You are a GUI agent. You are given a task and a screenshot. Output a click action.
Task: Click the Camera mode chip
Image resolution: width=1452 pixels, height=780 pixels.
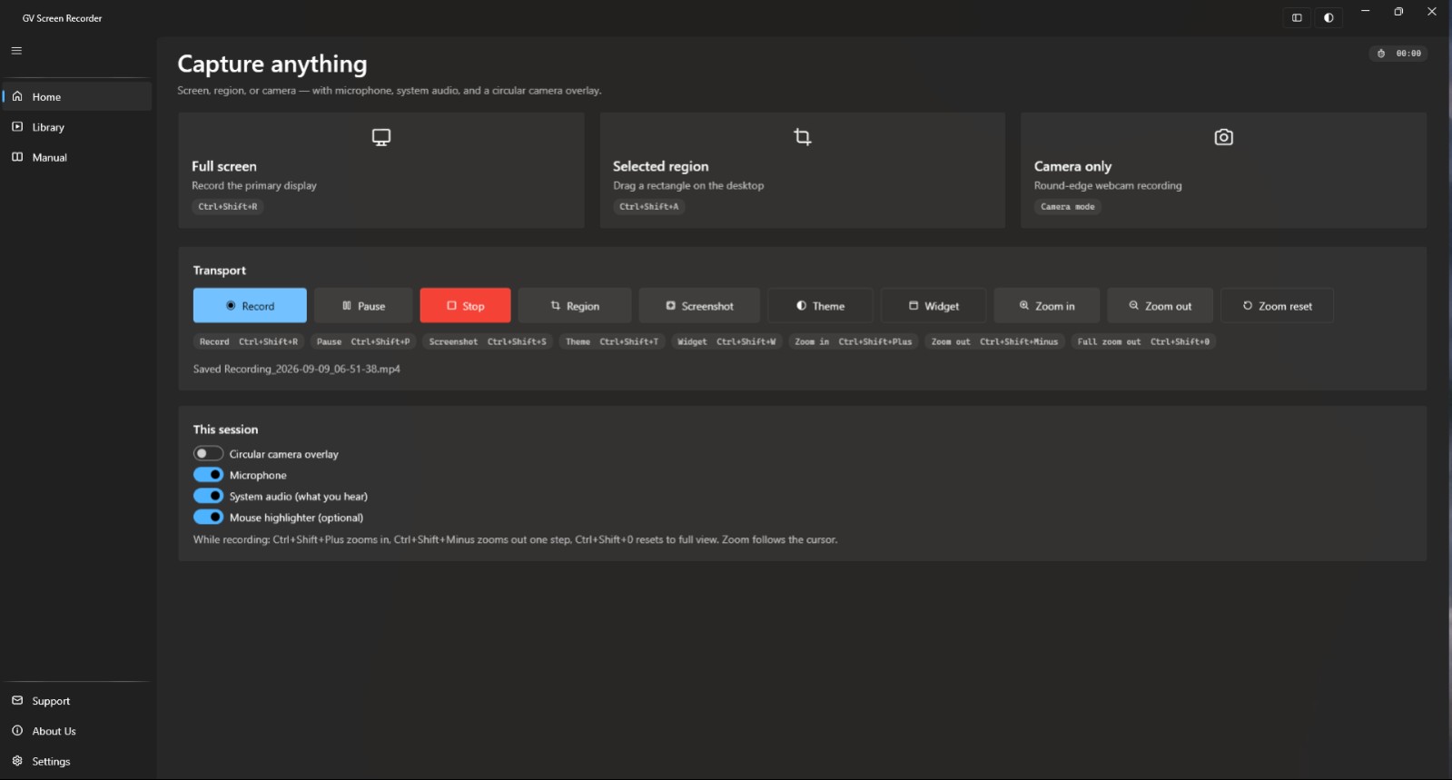(1068, 207)
